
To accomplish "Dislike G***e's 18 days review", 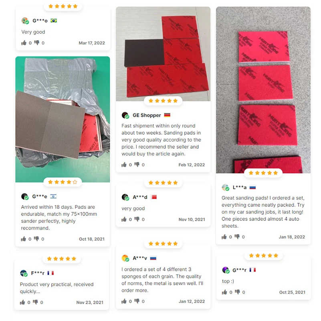I will click(36, 239).
